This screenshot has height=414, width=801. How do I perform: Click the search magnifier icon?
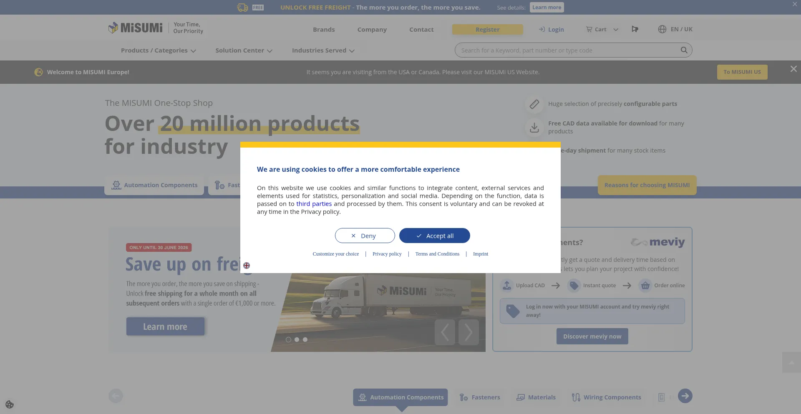click(684, 50)
